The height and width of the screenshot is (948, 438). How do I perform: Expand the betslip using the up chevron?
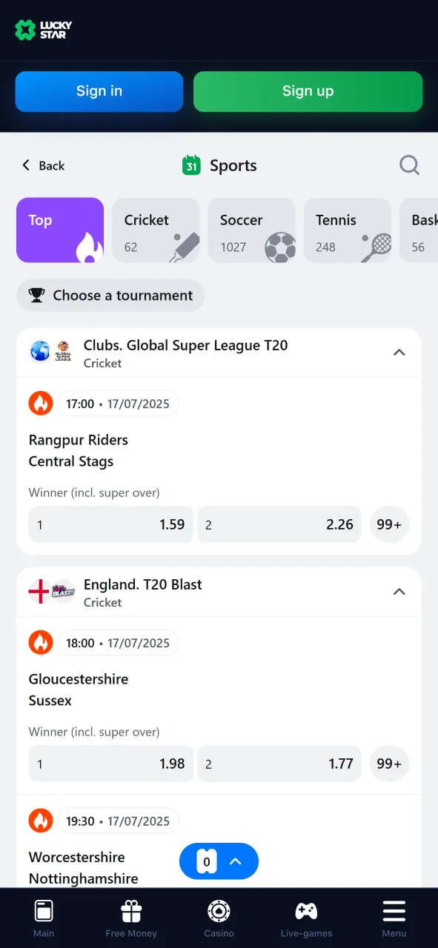coord(236,861)
